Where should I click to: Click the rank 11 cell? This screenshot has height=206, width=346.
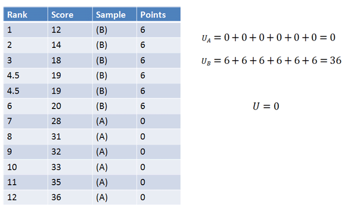[26, 182]
